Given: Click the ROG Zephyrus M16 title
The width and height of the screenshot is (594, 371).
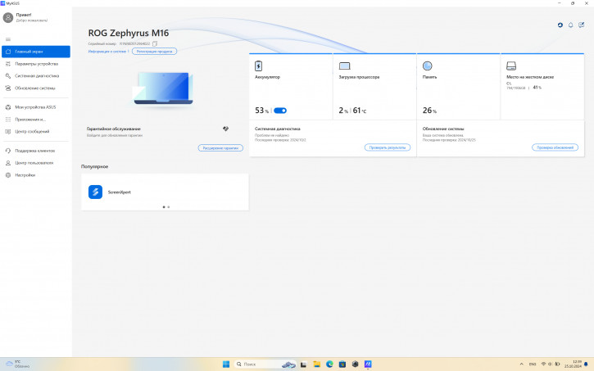Looking at the screenshot, I should (x=129, y=33).
